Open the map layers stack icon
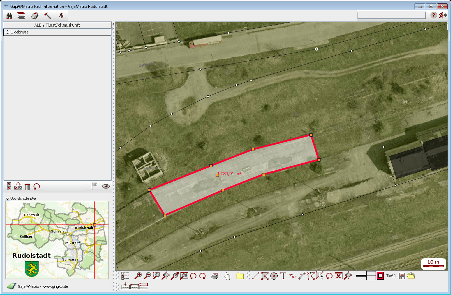 click(x=21, y=15)
